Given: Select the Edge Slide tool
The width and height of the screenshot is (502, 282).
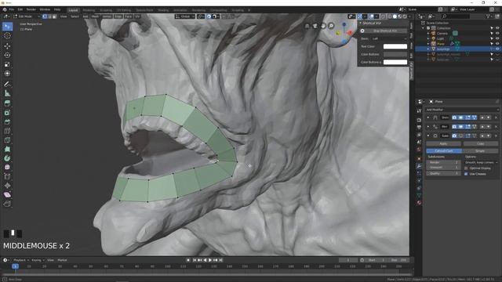Looking at the screenshot, I should click(x=7, y=176).
